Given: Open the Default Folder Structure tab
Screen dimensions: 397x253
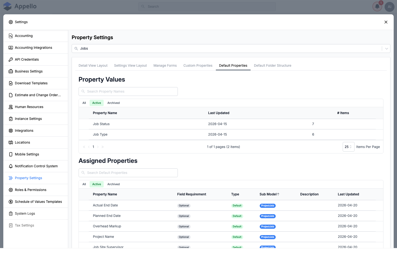Looking at the screenshot, I should click(273, 66).
